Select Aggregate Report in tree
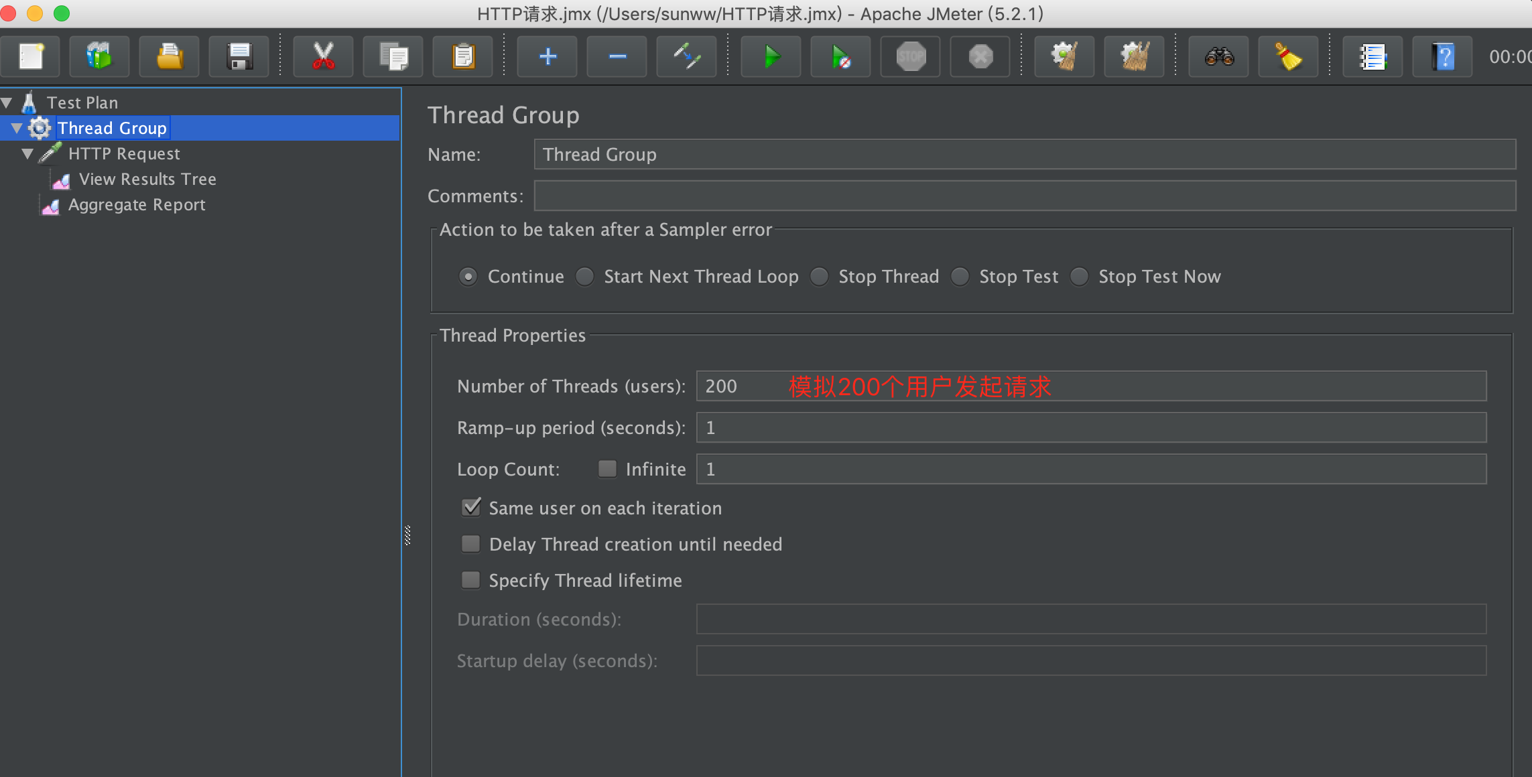This screenshot has width=1532, height=777. point(136,205)
